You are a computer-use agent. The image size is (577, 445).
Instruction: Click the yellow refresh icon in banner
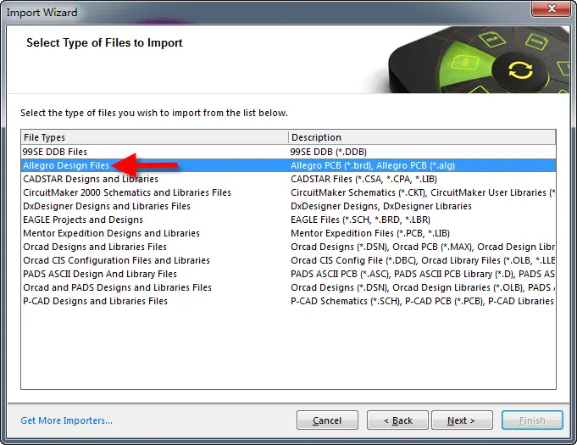point(520,70)
